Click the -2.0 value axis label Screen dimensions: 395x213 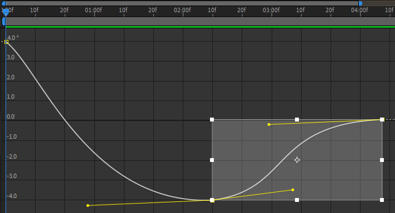pyautogui.click(x=12, y=156)
